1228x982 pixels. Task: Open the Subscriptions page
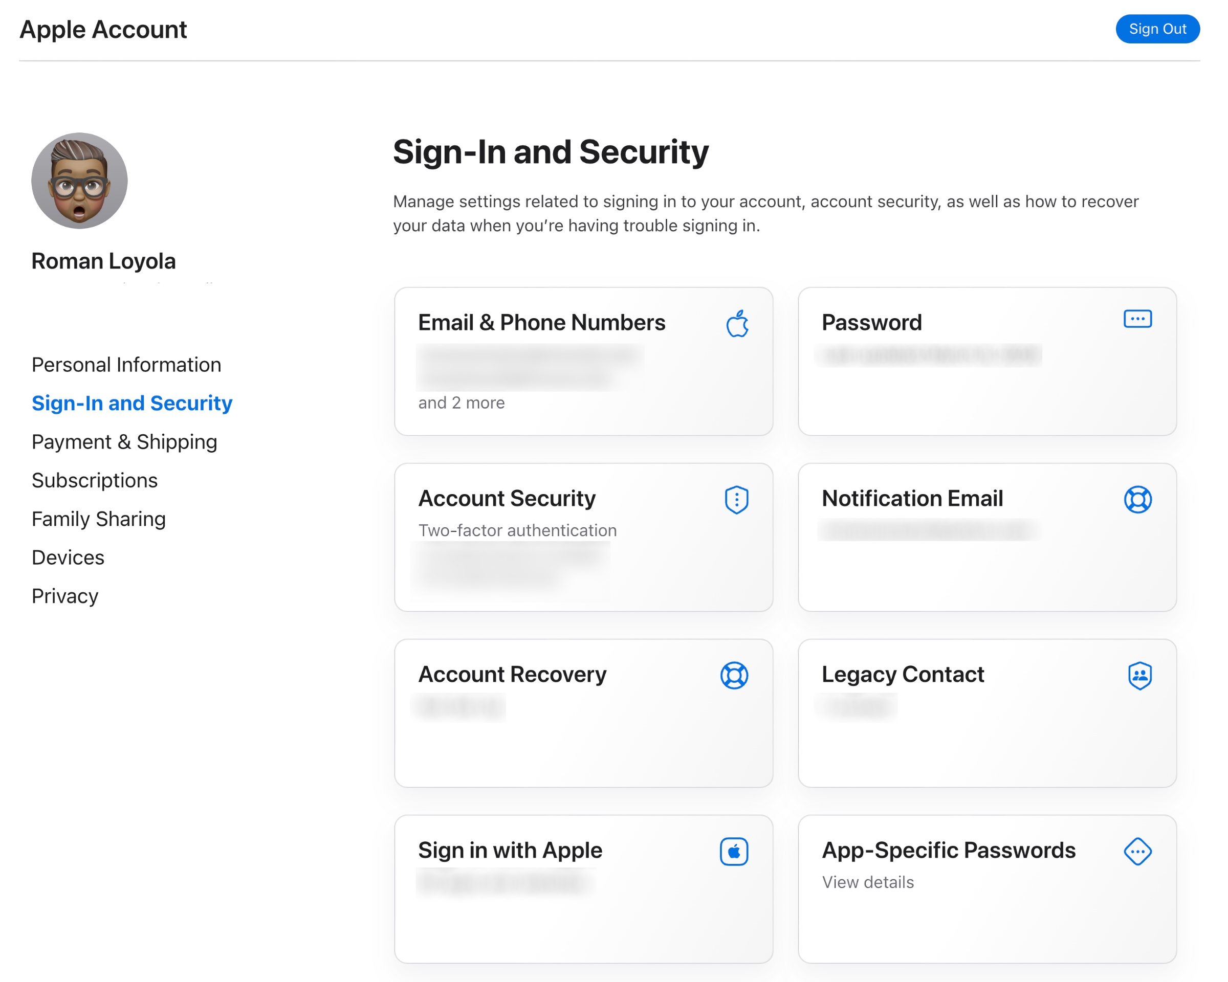click(95, 480)
